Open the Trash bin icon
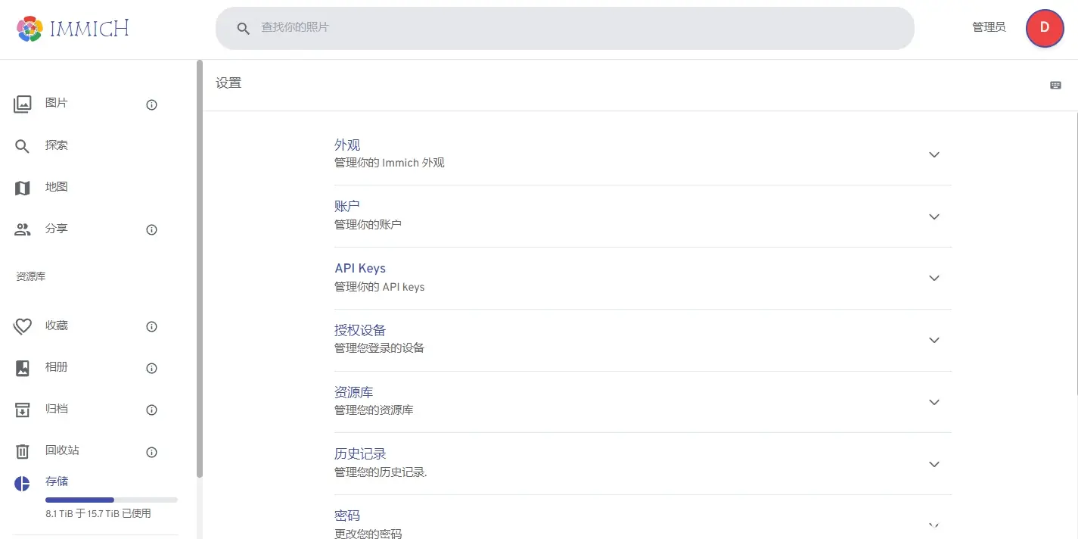 (23, 451)
